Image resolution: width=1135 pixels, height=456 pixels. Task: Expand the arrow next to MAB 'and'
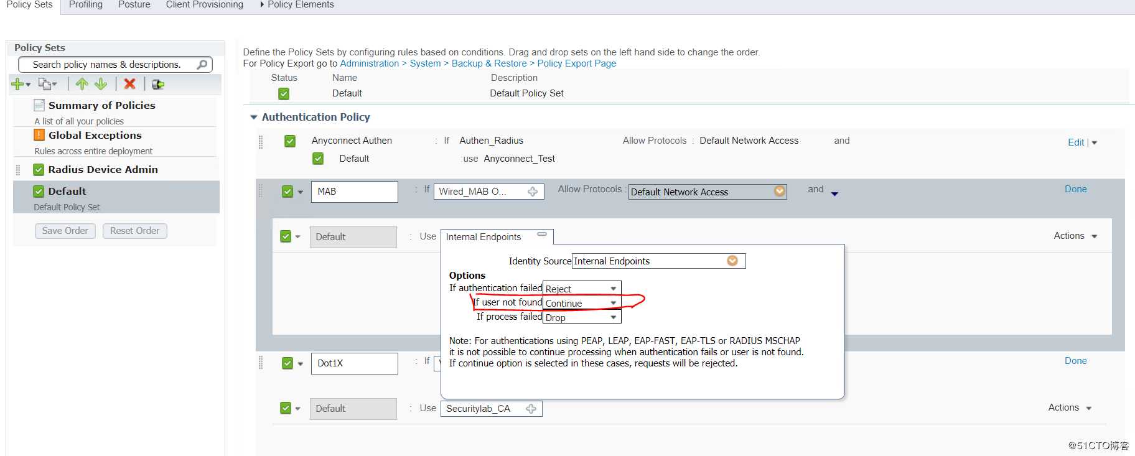tap(834, 194)
